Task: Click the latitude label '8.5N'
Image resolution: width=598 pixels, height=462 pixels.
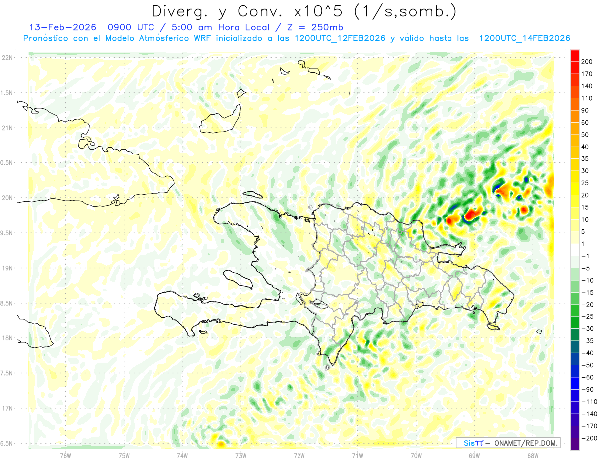Action: (6, 303)
